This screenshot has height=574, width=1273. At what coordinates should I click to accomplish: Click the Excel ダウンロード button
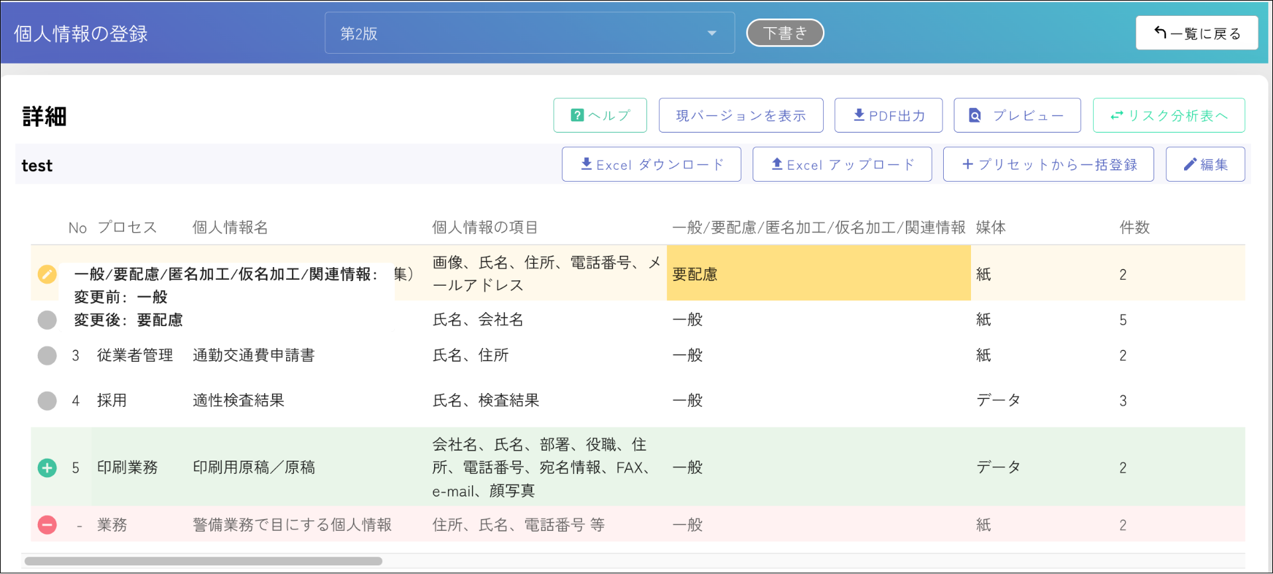click(x=651, y=164)
